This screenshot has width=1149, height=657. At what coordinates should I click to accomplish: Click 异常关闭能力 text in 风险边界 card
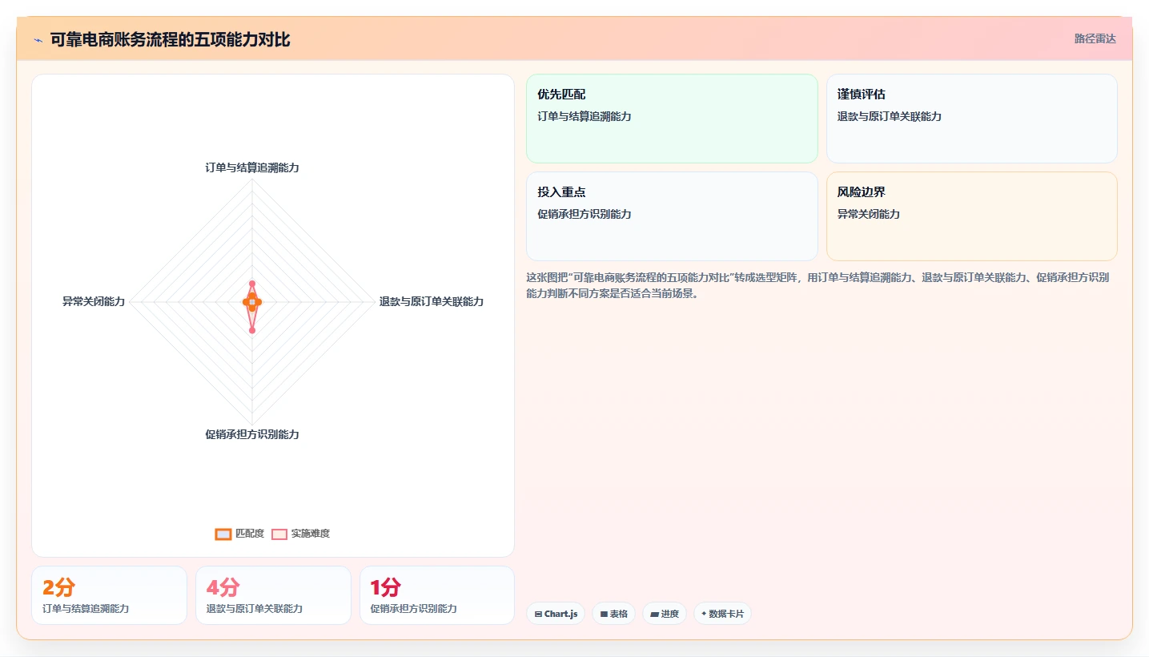pos(869,215)
